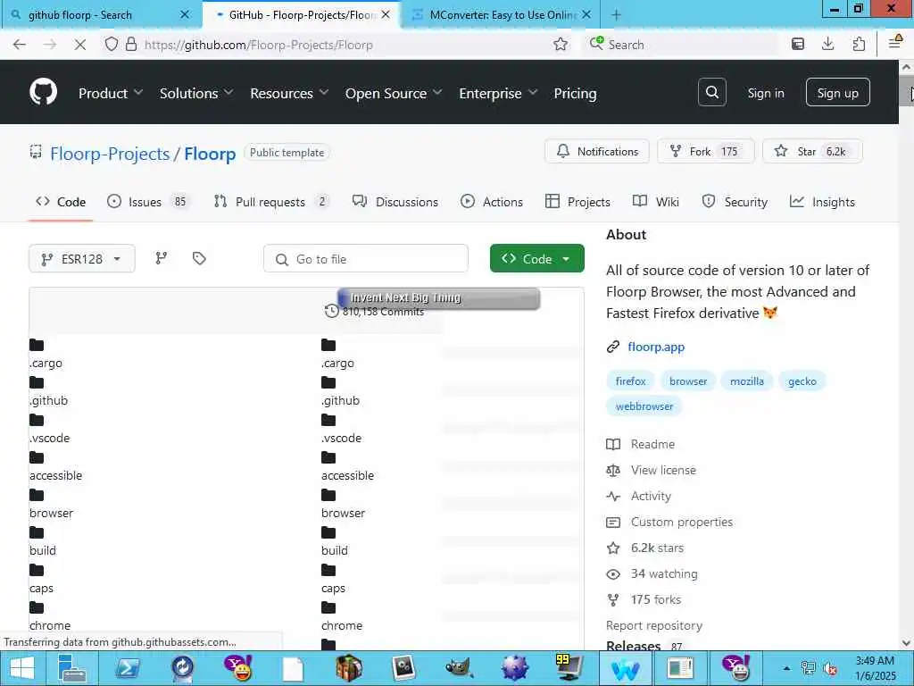Expand the Product menu
914x686 pixels.
[111, 93]
